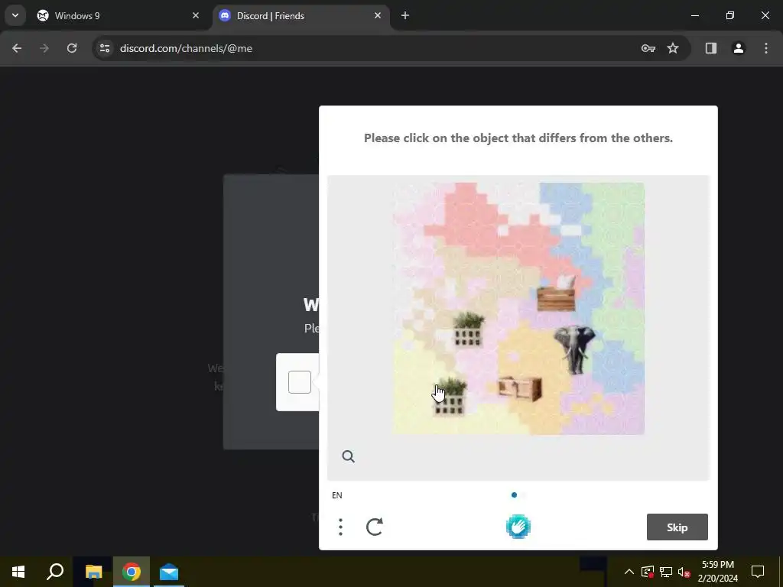
Task: Open the captcha options three-dot menu
Action: click(x=340, y=527)
